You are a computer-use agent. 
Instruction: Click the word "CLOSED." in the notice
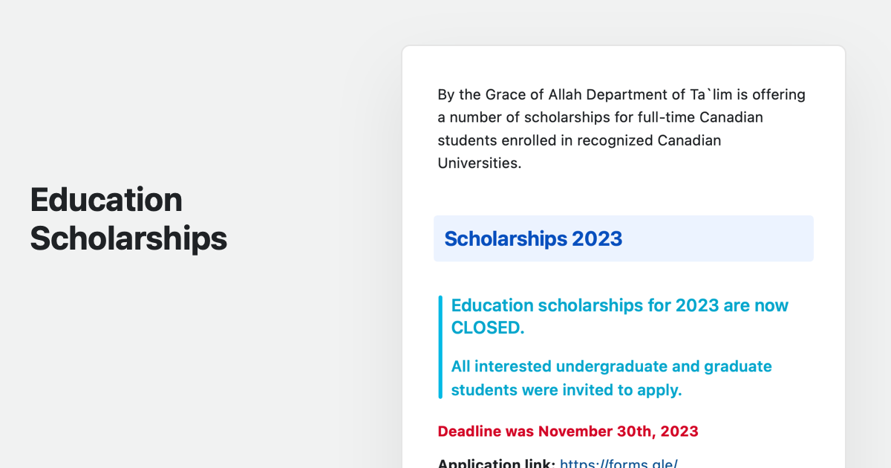point(488,328)
